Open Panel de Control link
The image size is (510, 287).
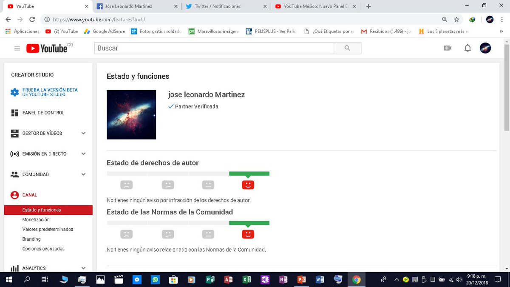pyautogui.click(x=43, y=113)
